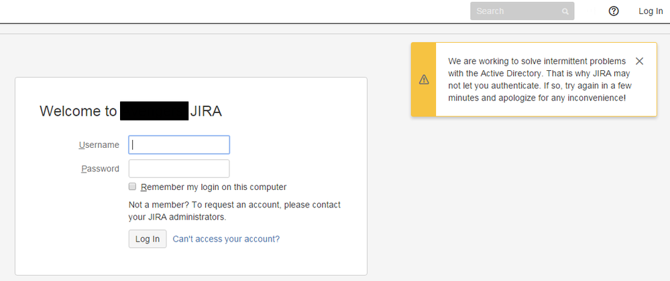This screenshot has height=281, width=670.
Task: Click the magnifier icon in search box
Action: click(565, 11)
